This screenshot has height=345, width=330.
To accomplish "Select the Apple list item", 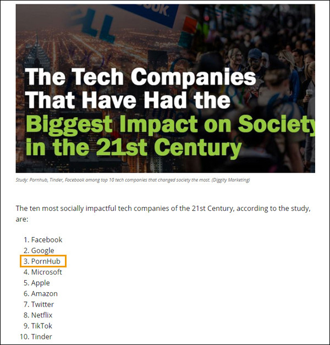I will click(40, 283).
